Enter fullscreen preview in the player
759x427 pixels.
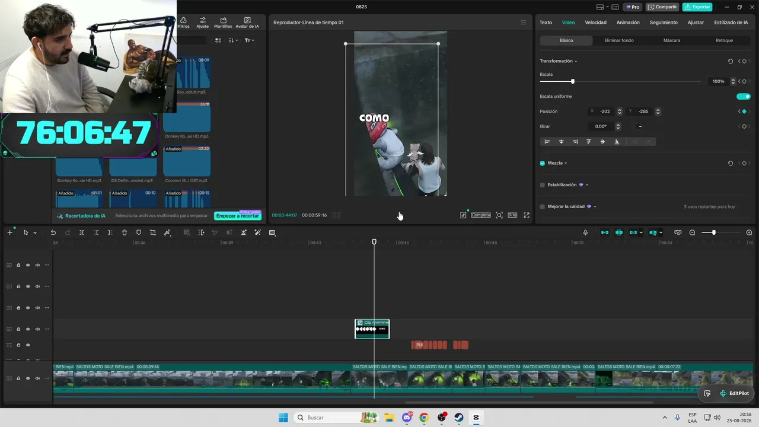pos(527,215)
